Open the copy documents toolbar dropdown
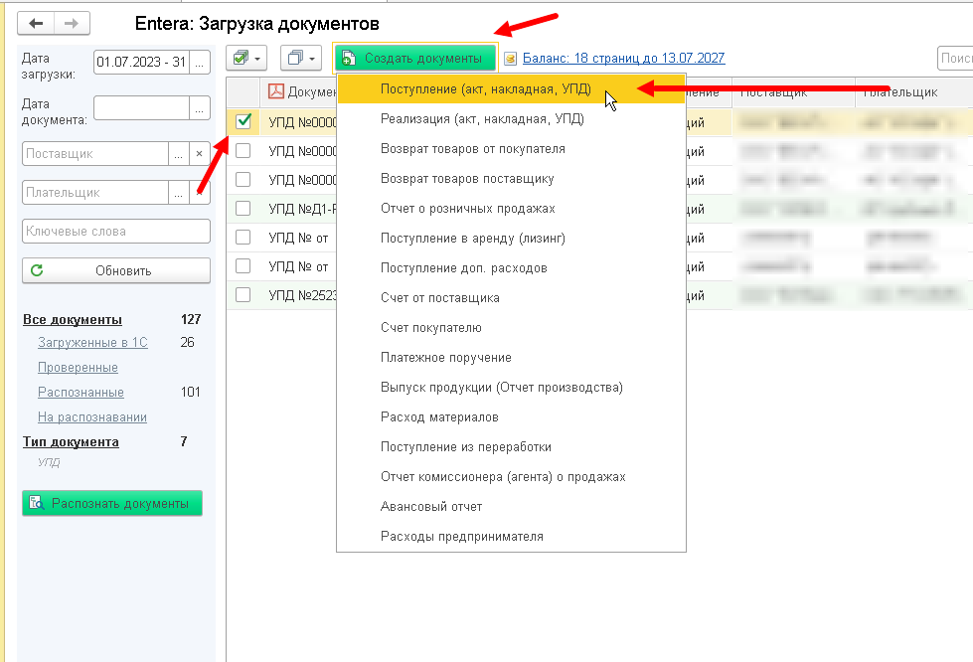Screen dimensions: 973x662 click(x=301, y=59)
